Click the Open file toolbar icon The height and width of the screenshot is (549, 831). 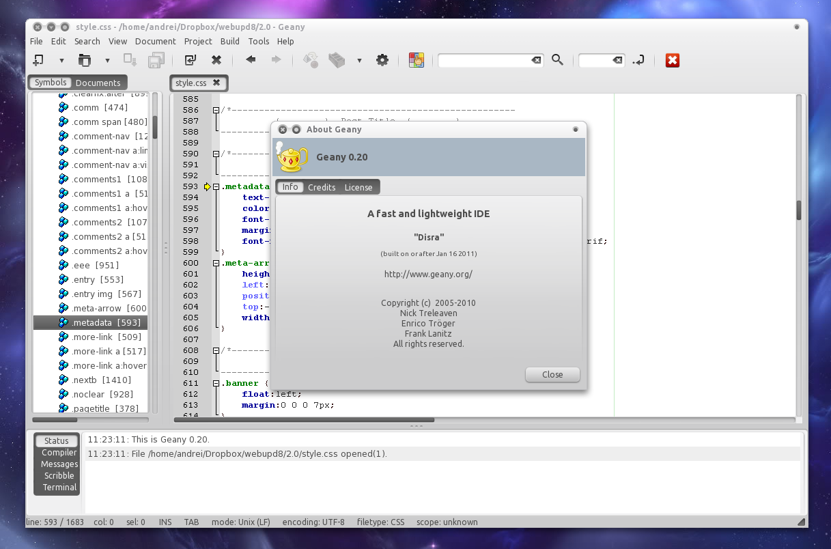pos(84,60)
